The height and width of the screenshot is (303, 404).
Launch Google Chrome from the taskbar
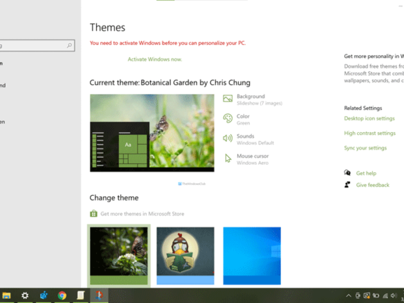[x=62, y=296]
